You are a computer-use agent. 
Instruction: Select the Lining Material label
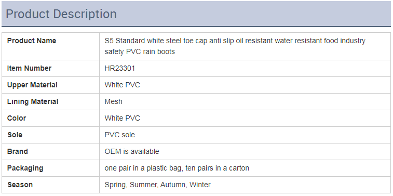tap(33, 101)
